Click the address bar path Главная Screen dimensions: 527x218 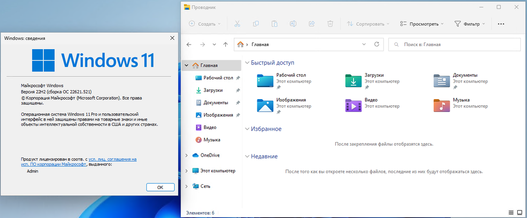(x=260, y=45)
